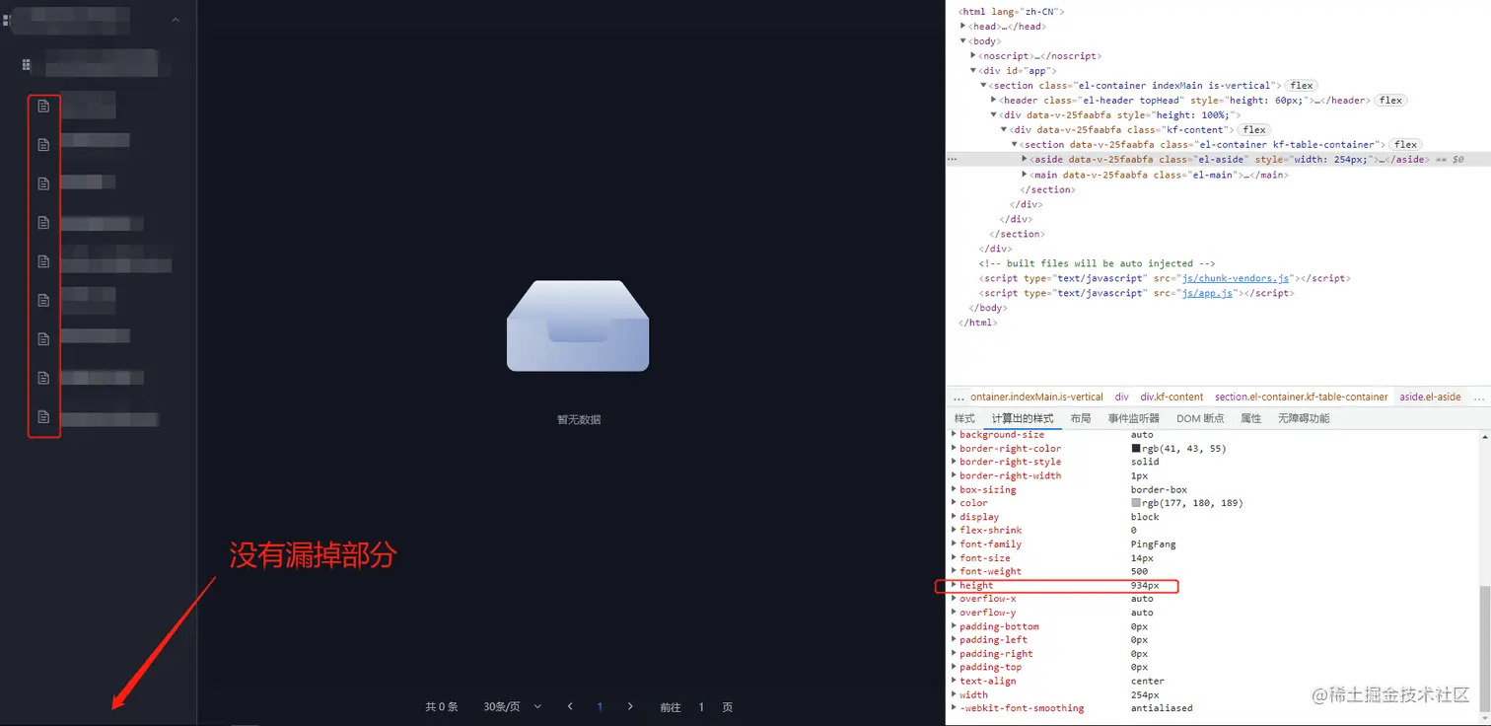Collapse the el-container indexMain section node
This screenshot has width=1491, height=726.
point(983,86)
